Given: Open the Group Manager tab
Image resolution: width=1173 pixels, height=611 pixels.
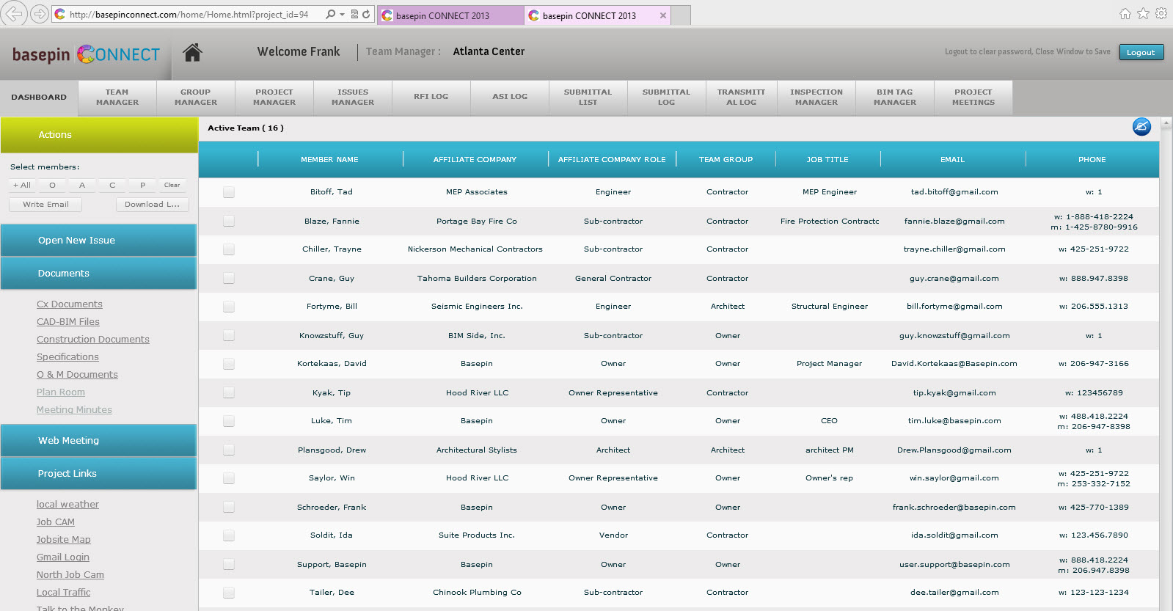Looking at the screenshot, I should [x=196, y=98].
